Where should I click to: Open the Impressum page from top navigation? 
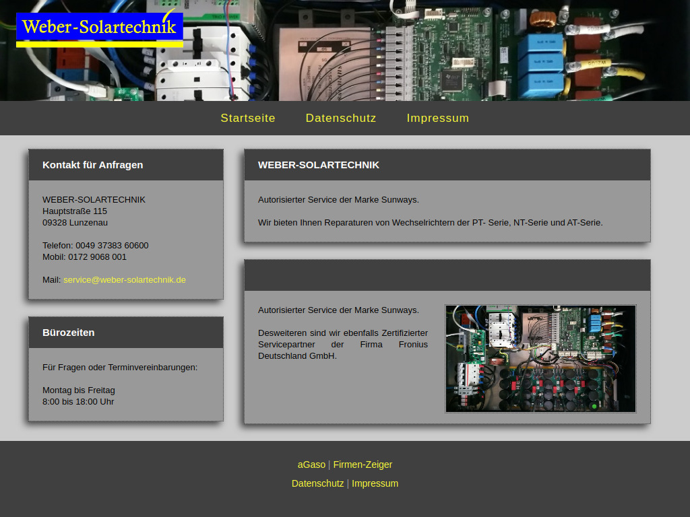437,118
